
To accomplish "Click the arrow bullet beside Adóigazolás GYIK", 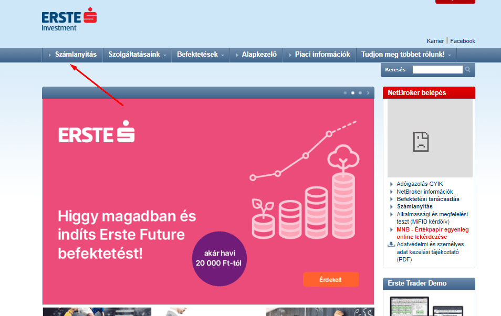I will (x=391, y=184).
